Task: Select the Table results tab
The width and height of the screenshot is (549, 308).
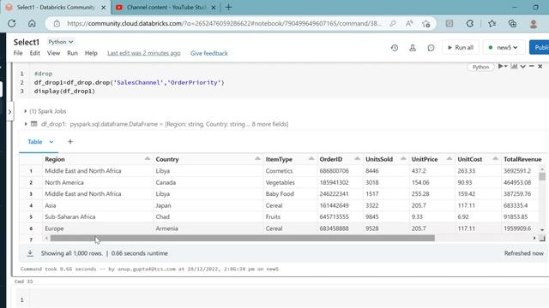Action: click(x=34, y=142)
